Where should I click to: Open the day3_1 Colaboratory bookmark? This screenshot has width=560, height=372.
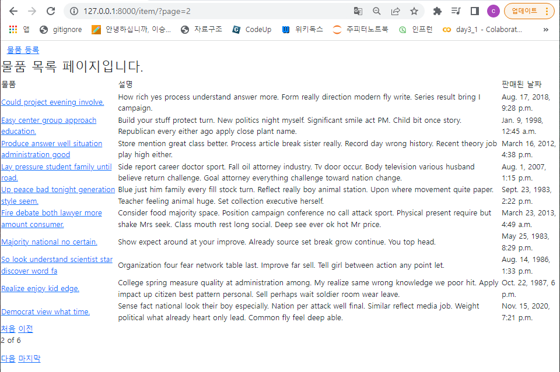pos(482,30)
